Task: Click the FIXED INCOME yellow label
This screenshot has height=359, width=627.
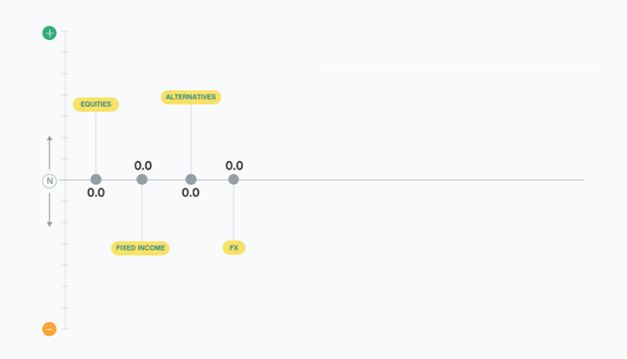Action: [140, 248]
